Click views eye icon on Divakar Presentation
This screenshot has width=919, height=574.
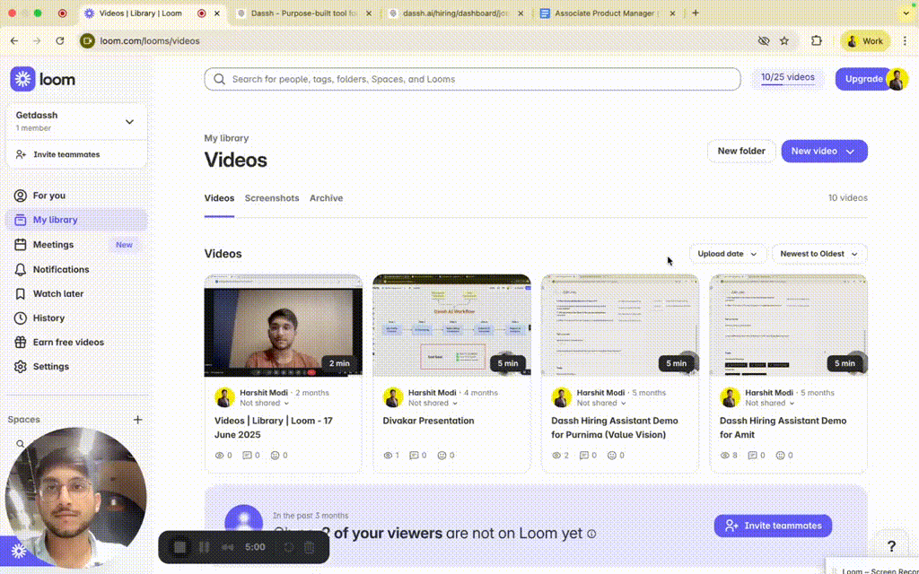pos(388,455)
